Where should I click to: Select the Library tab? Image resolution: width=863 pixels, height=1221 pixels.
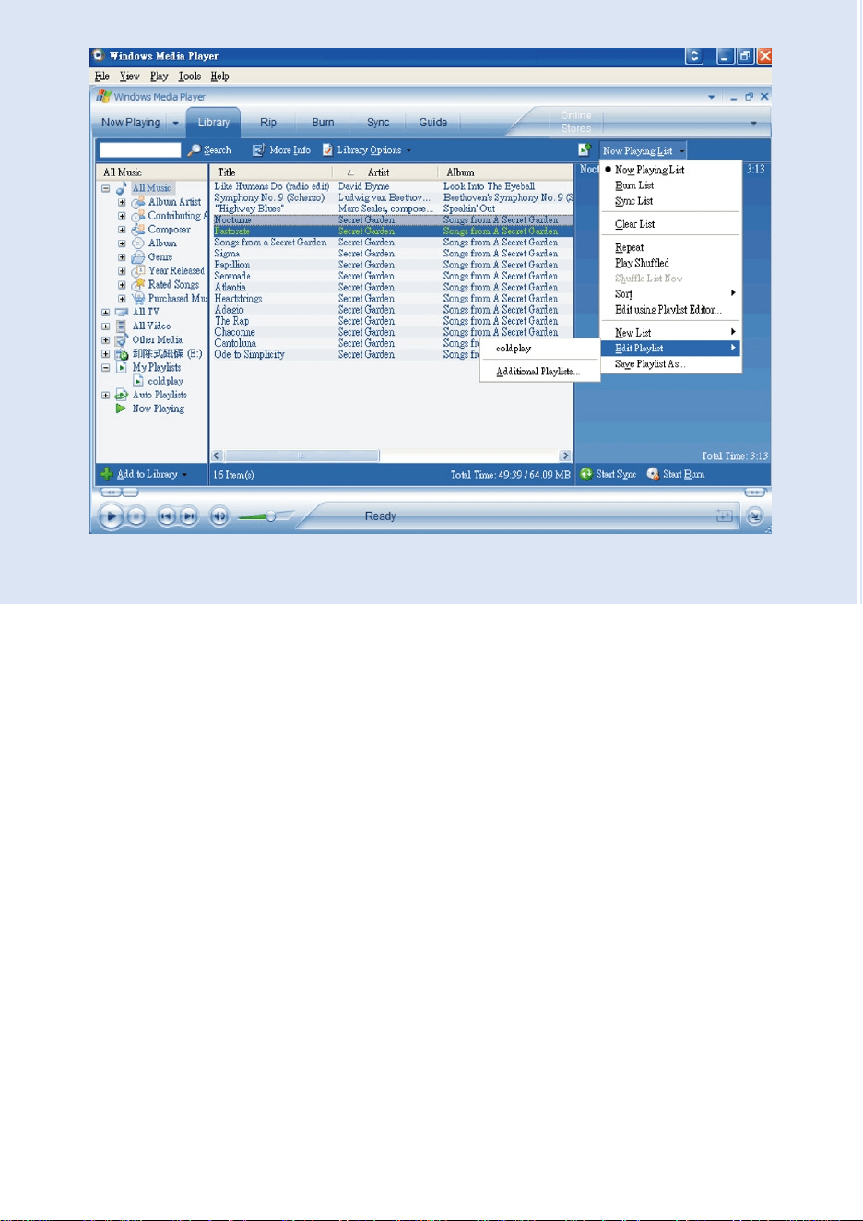click(214, 123)
